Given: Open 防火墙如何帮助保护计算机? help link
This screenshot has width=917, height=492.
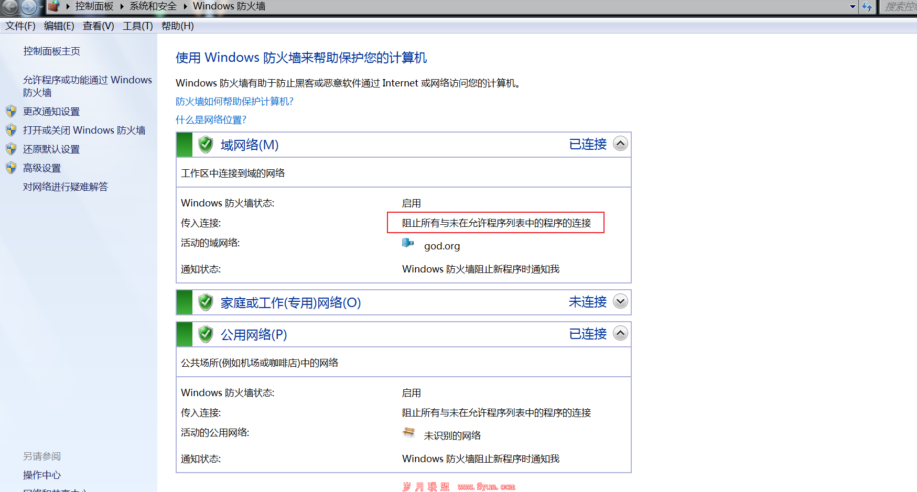Looking at the screenshot, I should pyautogui.click(x=235, y=101).
